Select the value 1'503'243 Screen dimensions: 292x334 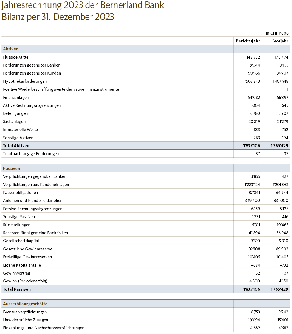(x=252, y=81)
